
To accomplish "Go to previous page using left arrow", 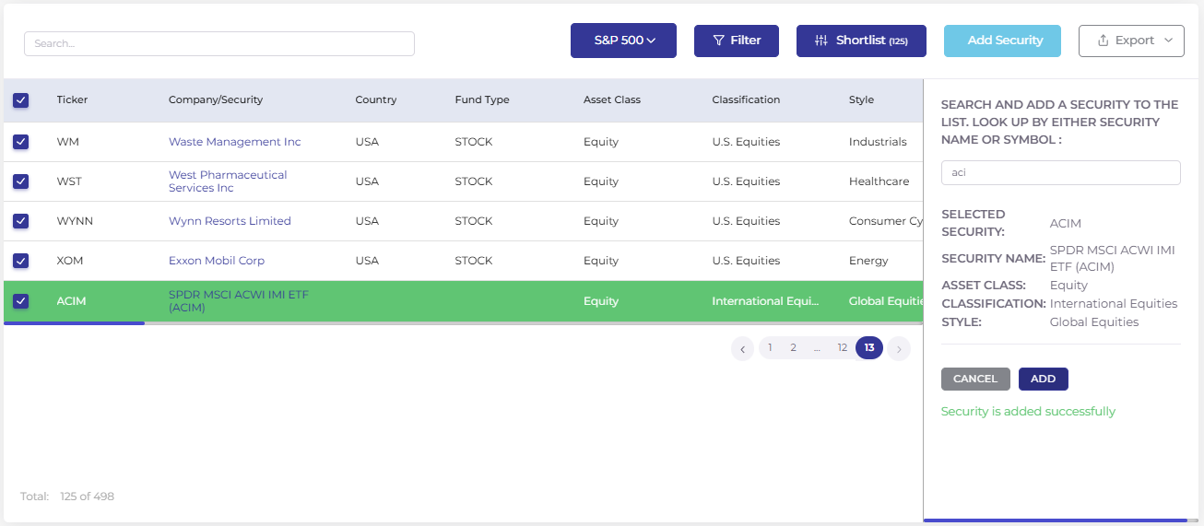I will tap(742, 348).
